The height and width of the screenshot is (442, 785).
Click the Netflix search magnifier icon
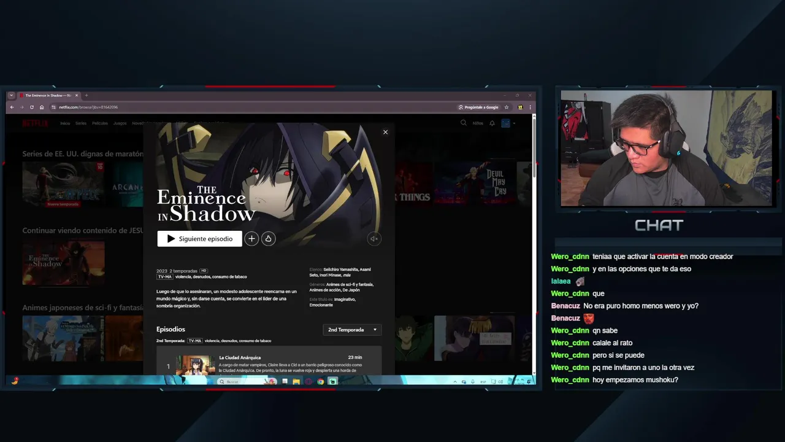pyautogui.click(x=464, y=123)
